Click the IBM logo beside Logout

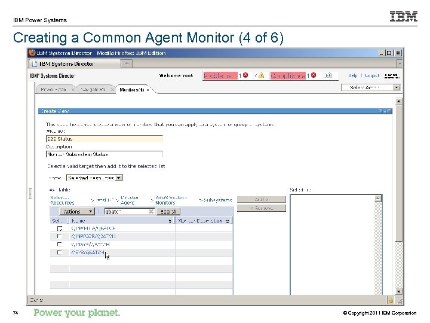pyautogui.click(x=392, y=75)
